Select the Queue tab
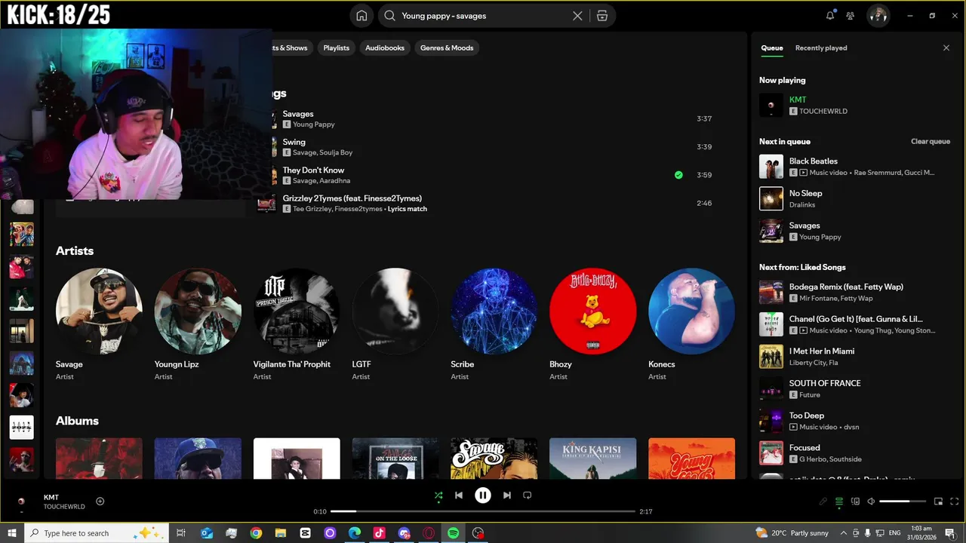 771,48
